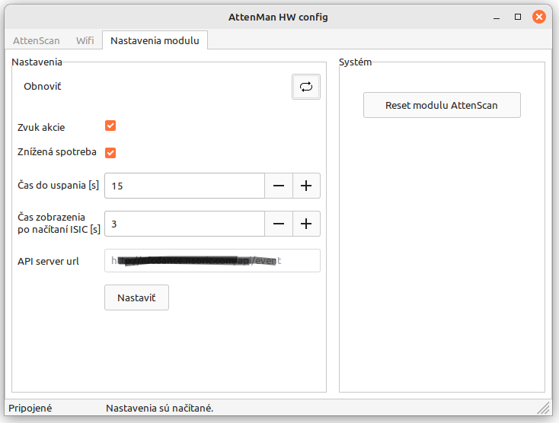Click the window resize grip corner
The height and width of the screenshot is (423, 559).
tap(543, 408)
